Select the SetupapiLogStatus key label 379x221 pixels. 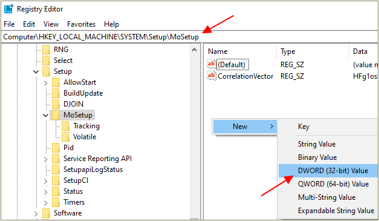tap(93, 170)
